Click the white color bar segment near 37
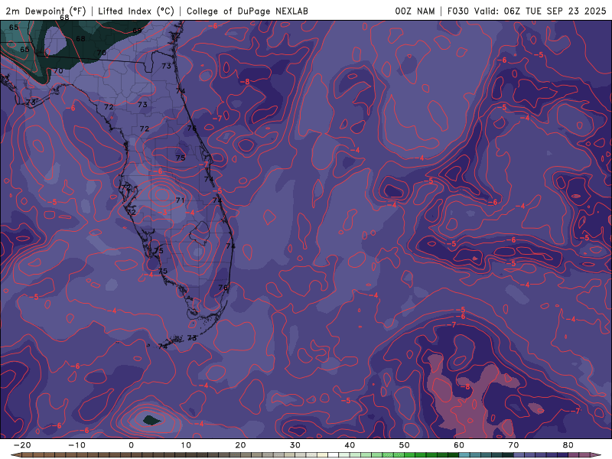 click(x=334, y=455)
